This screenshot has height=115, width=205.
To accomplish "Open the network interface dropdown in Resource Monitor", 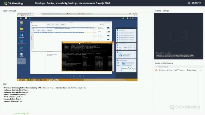I will point(119,65).
